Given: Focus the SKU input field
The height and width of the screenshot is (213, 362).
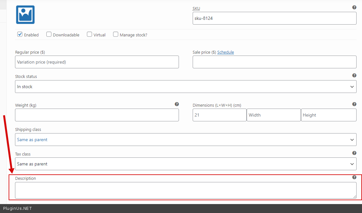Looking at the screenshot, I should [x=274, y=19].
